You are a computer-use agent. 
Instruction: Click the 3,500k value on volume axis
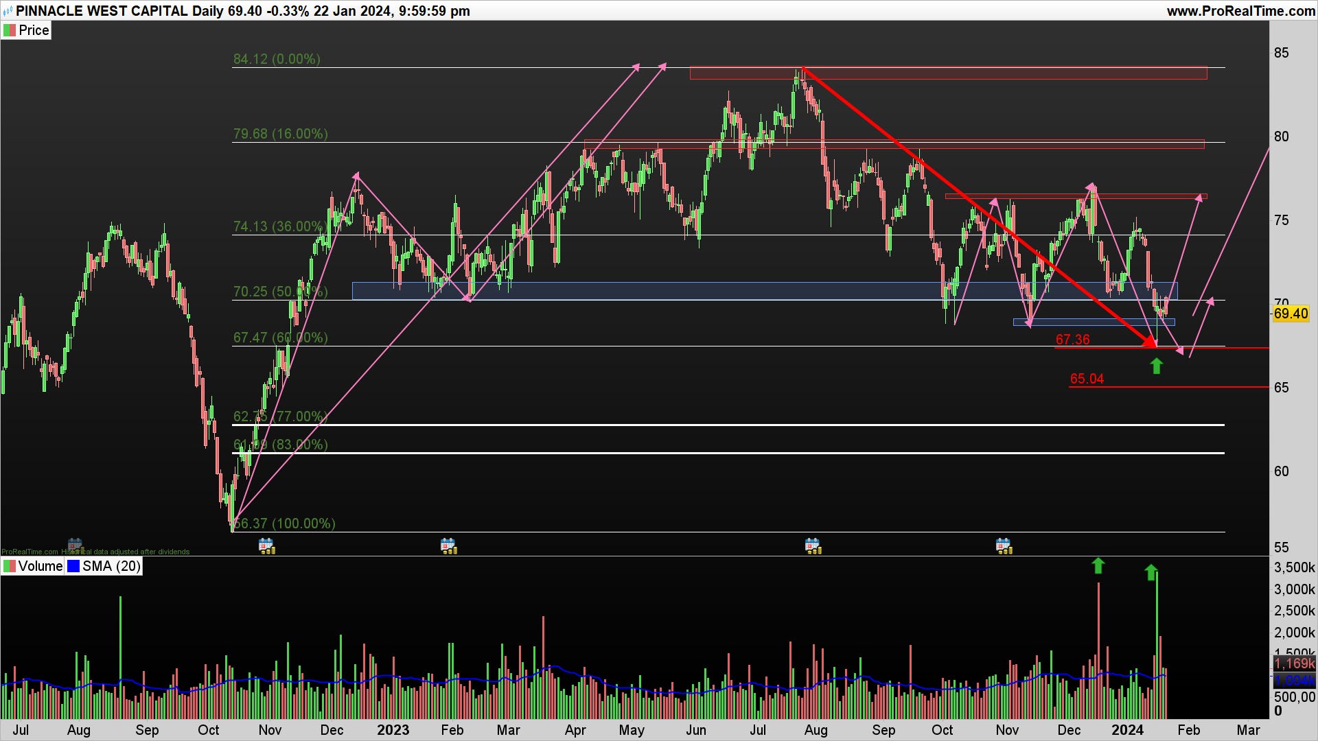pos(1295,567)
